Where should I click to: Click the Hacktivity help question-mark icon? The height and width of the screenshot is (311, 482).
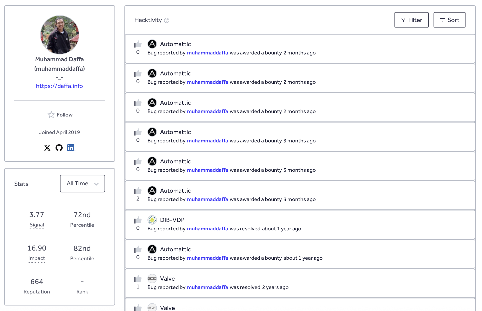coord(167,20)
